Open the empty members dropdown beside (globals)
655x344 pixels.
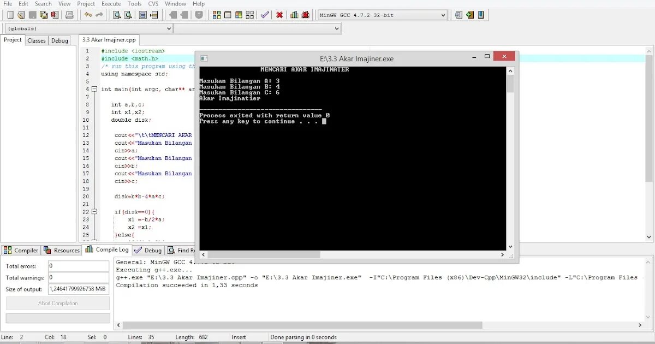257,28
